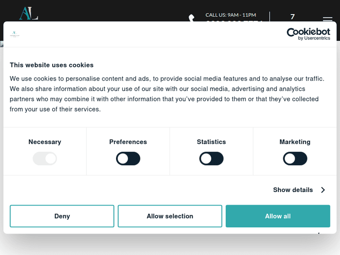
Task: Expand Show details section
Action: [293, 190]
